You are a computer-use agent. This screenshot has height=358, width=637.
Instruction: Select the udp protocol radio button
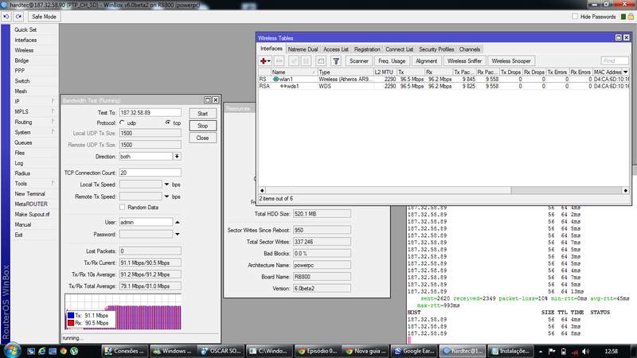point(123,123)
